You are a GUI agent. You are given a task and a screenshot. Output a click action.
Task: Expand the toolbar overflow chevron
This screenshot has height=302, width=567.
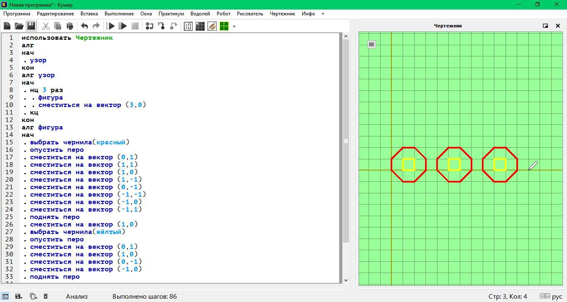234,26
